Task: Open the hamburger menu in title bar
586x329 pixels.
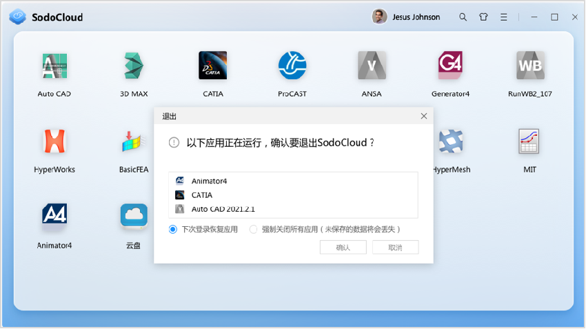Action: coord(504,17)
